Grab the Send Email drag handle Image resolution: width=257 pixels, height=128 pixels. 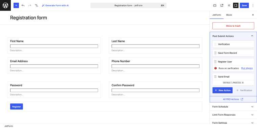[215, 76]
